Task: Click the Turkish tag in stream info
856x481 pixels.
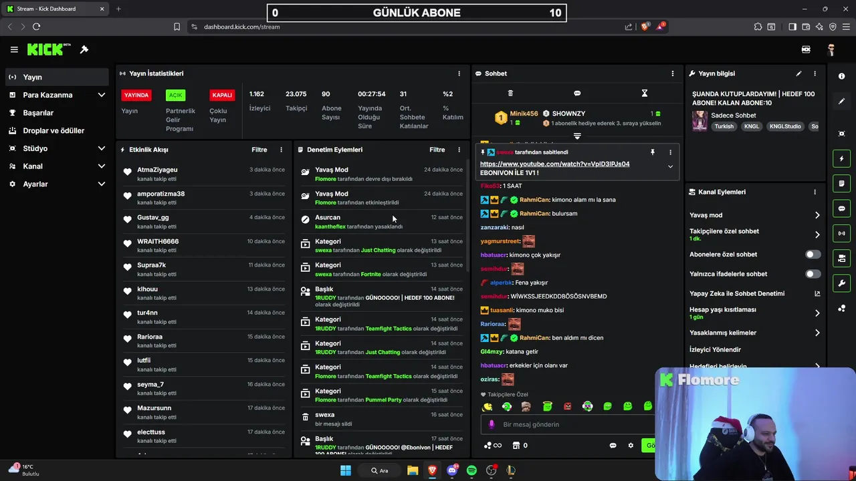Action: [724, 126]
